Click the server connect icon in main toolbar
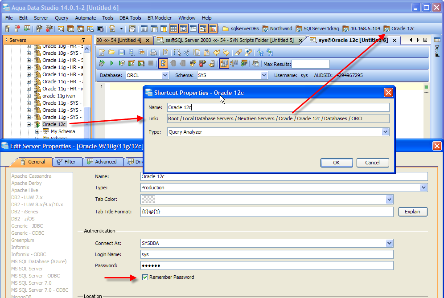Image resolution: width=444 pixels, height=298 pixels. (x=39, y=29)
